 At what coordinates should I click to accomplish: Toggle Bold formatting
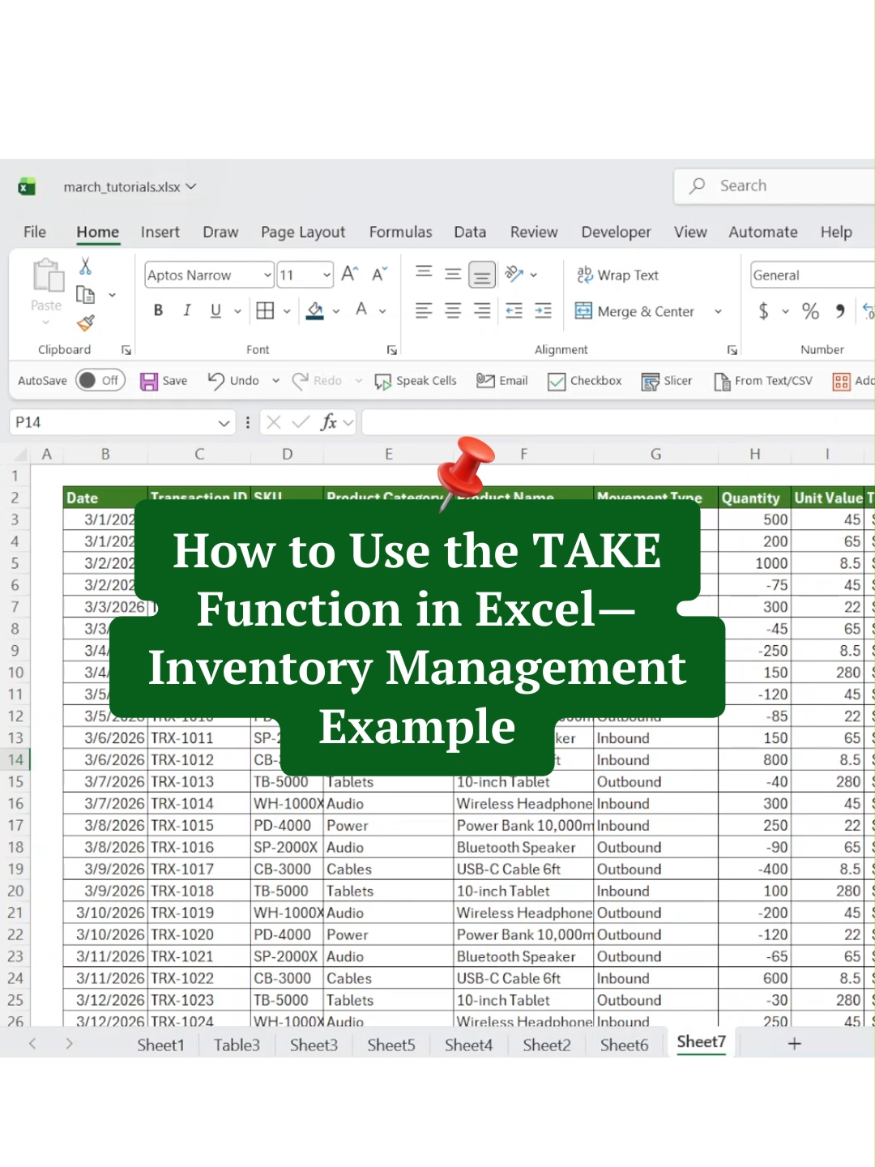(x=158, y=310)
